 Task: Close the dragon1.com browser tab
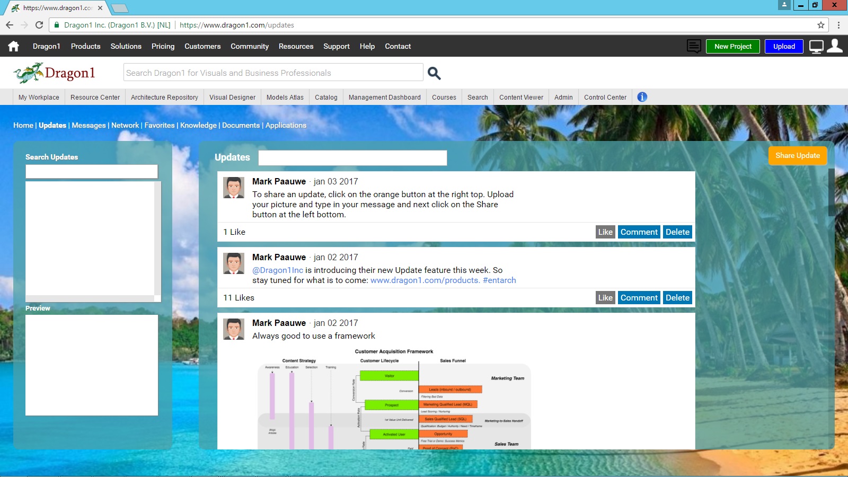pos(100,8)
